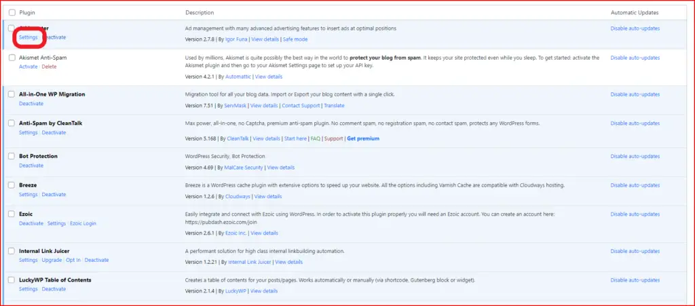Screen dimensions: 695x306
Task: Deactivate Anti-Spam by CleanTalk
Action: 54,132
